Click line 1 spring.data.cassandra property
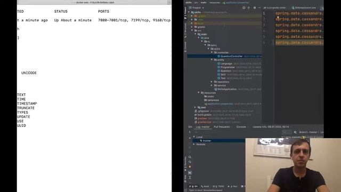 [x=299, y=13]
